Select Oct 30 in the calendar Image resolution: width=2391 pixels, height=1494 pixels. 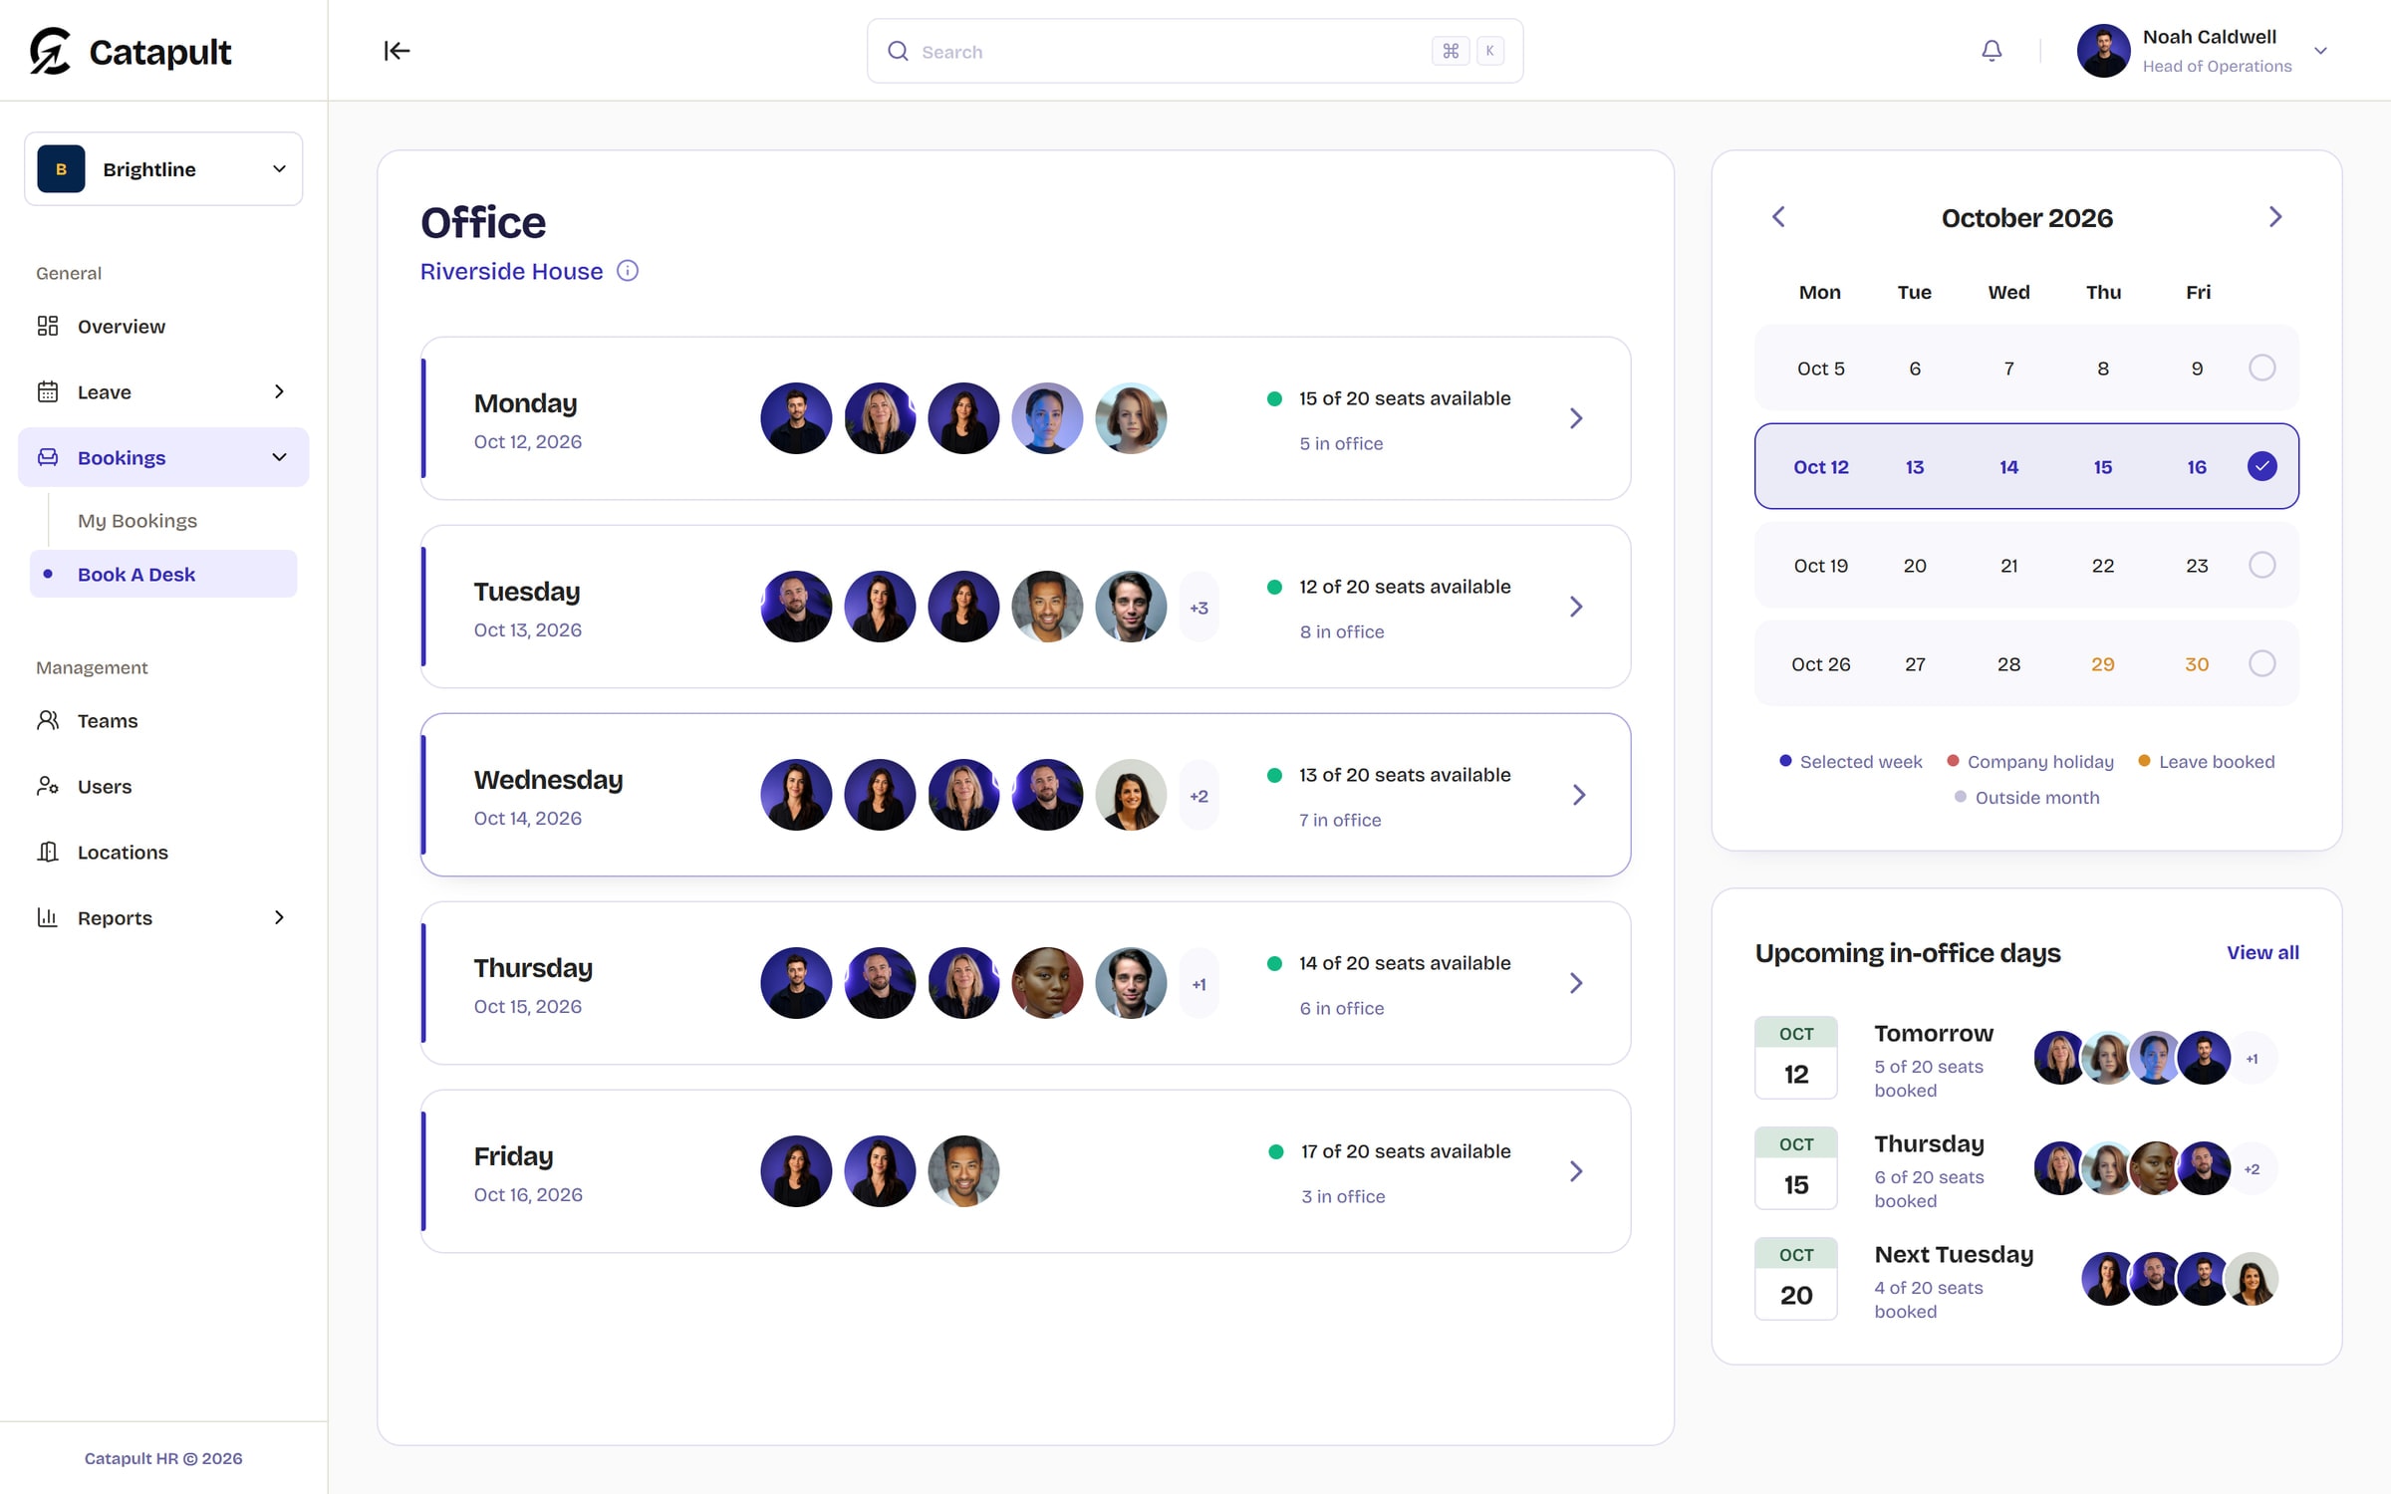pyautogui.click(x=2197, y=664)
